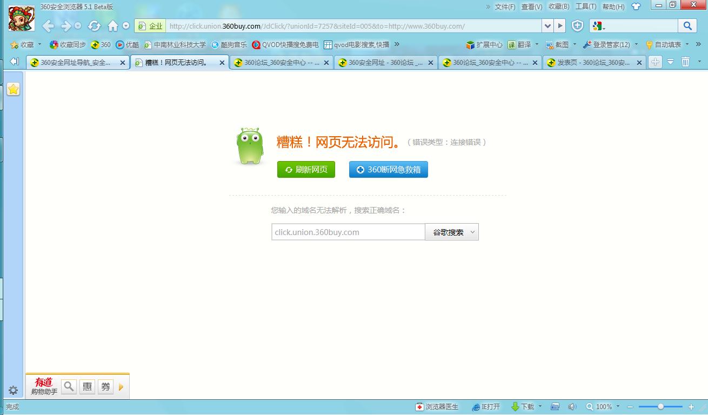
Task: Open the 收藏同步 bookmark sync item
Action: coord(68,45)
